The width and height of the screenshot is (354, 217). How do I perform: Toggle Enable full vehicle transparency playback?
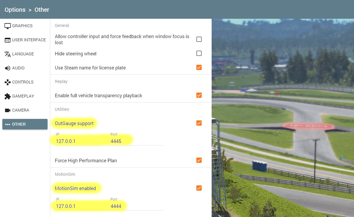(199, 95)
